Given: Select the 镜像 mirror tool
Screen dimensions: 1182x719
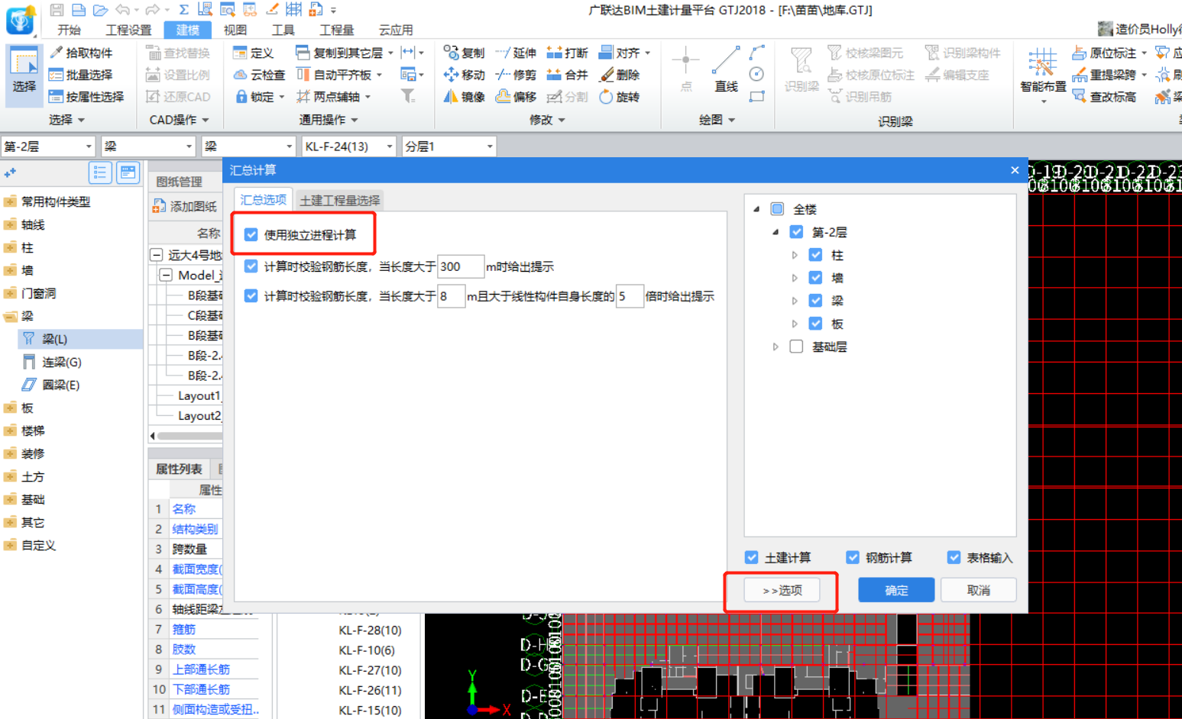Looking at the screenshot, I should pos(464,97).
